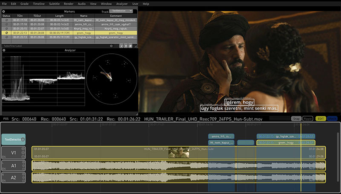Open the Render menu
The image size is (341, 194).
pos(69,4)
